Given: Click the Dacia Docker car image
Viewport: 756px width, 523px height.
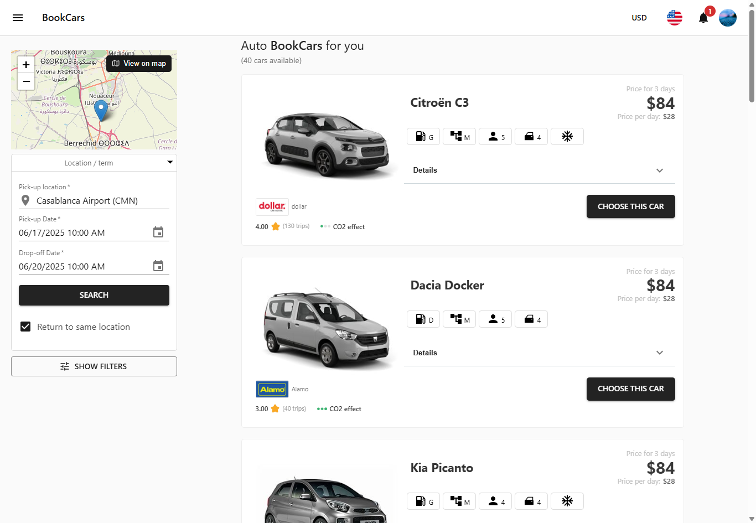Looking at the screenshot, I should (x=327, y=328).
